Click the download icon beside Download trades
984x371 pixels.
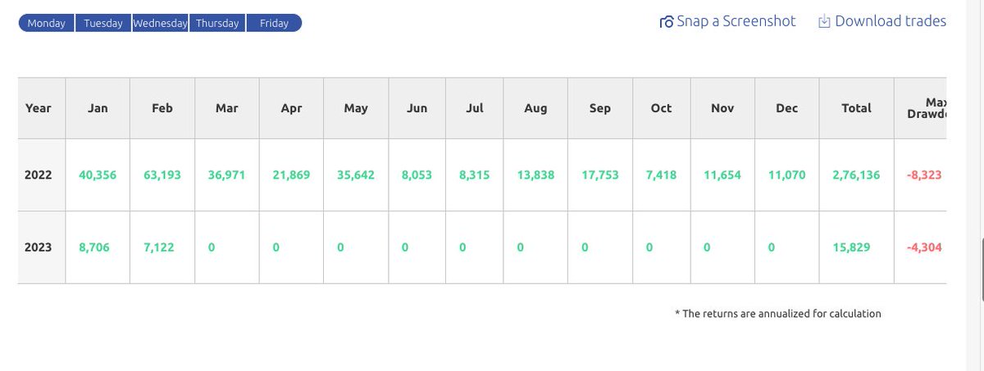coord(824,22)
